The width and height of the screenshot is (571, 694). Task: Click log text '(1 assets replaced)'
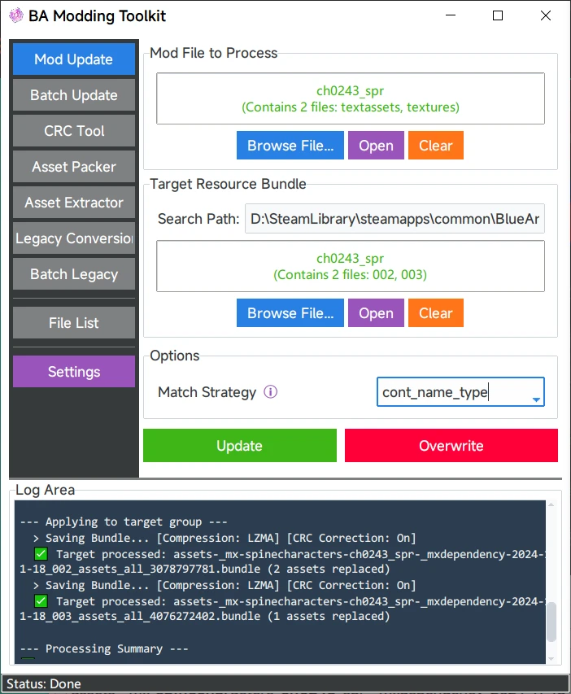(329, 616)
